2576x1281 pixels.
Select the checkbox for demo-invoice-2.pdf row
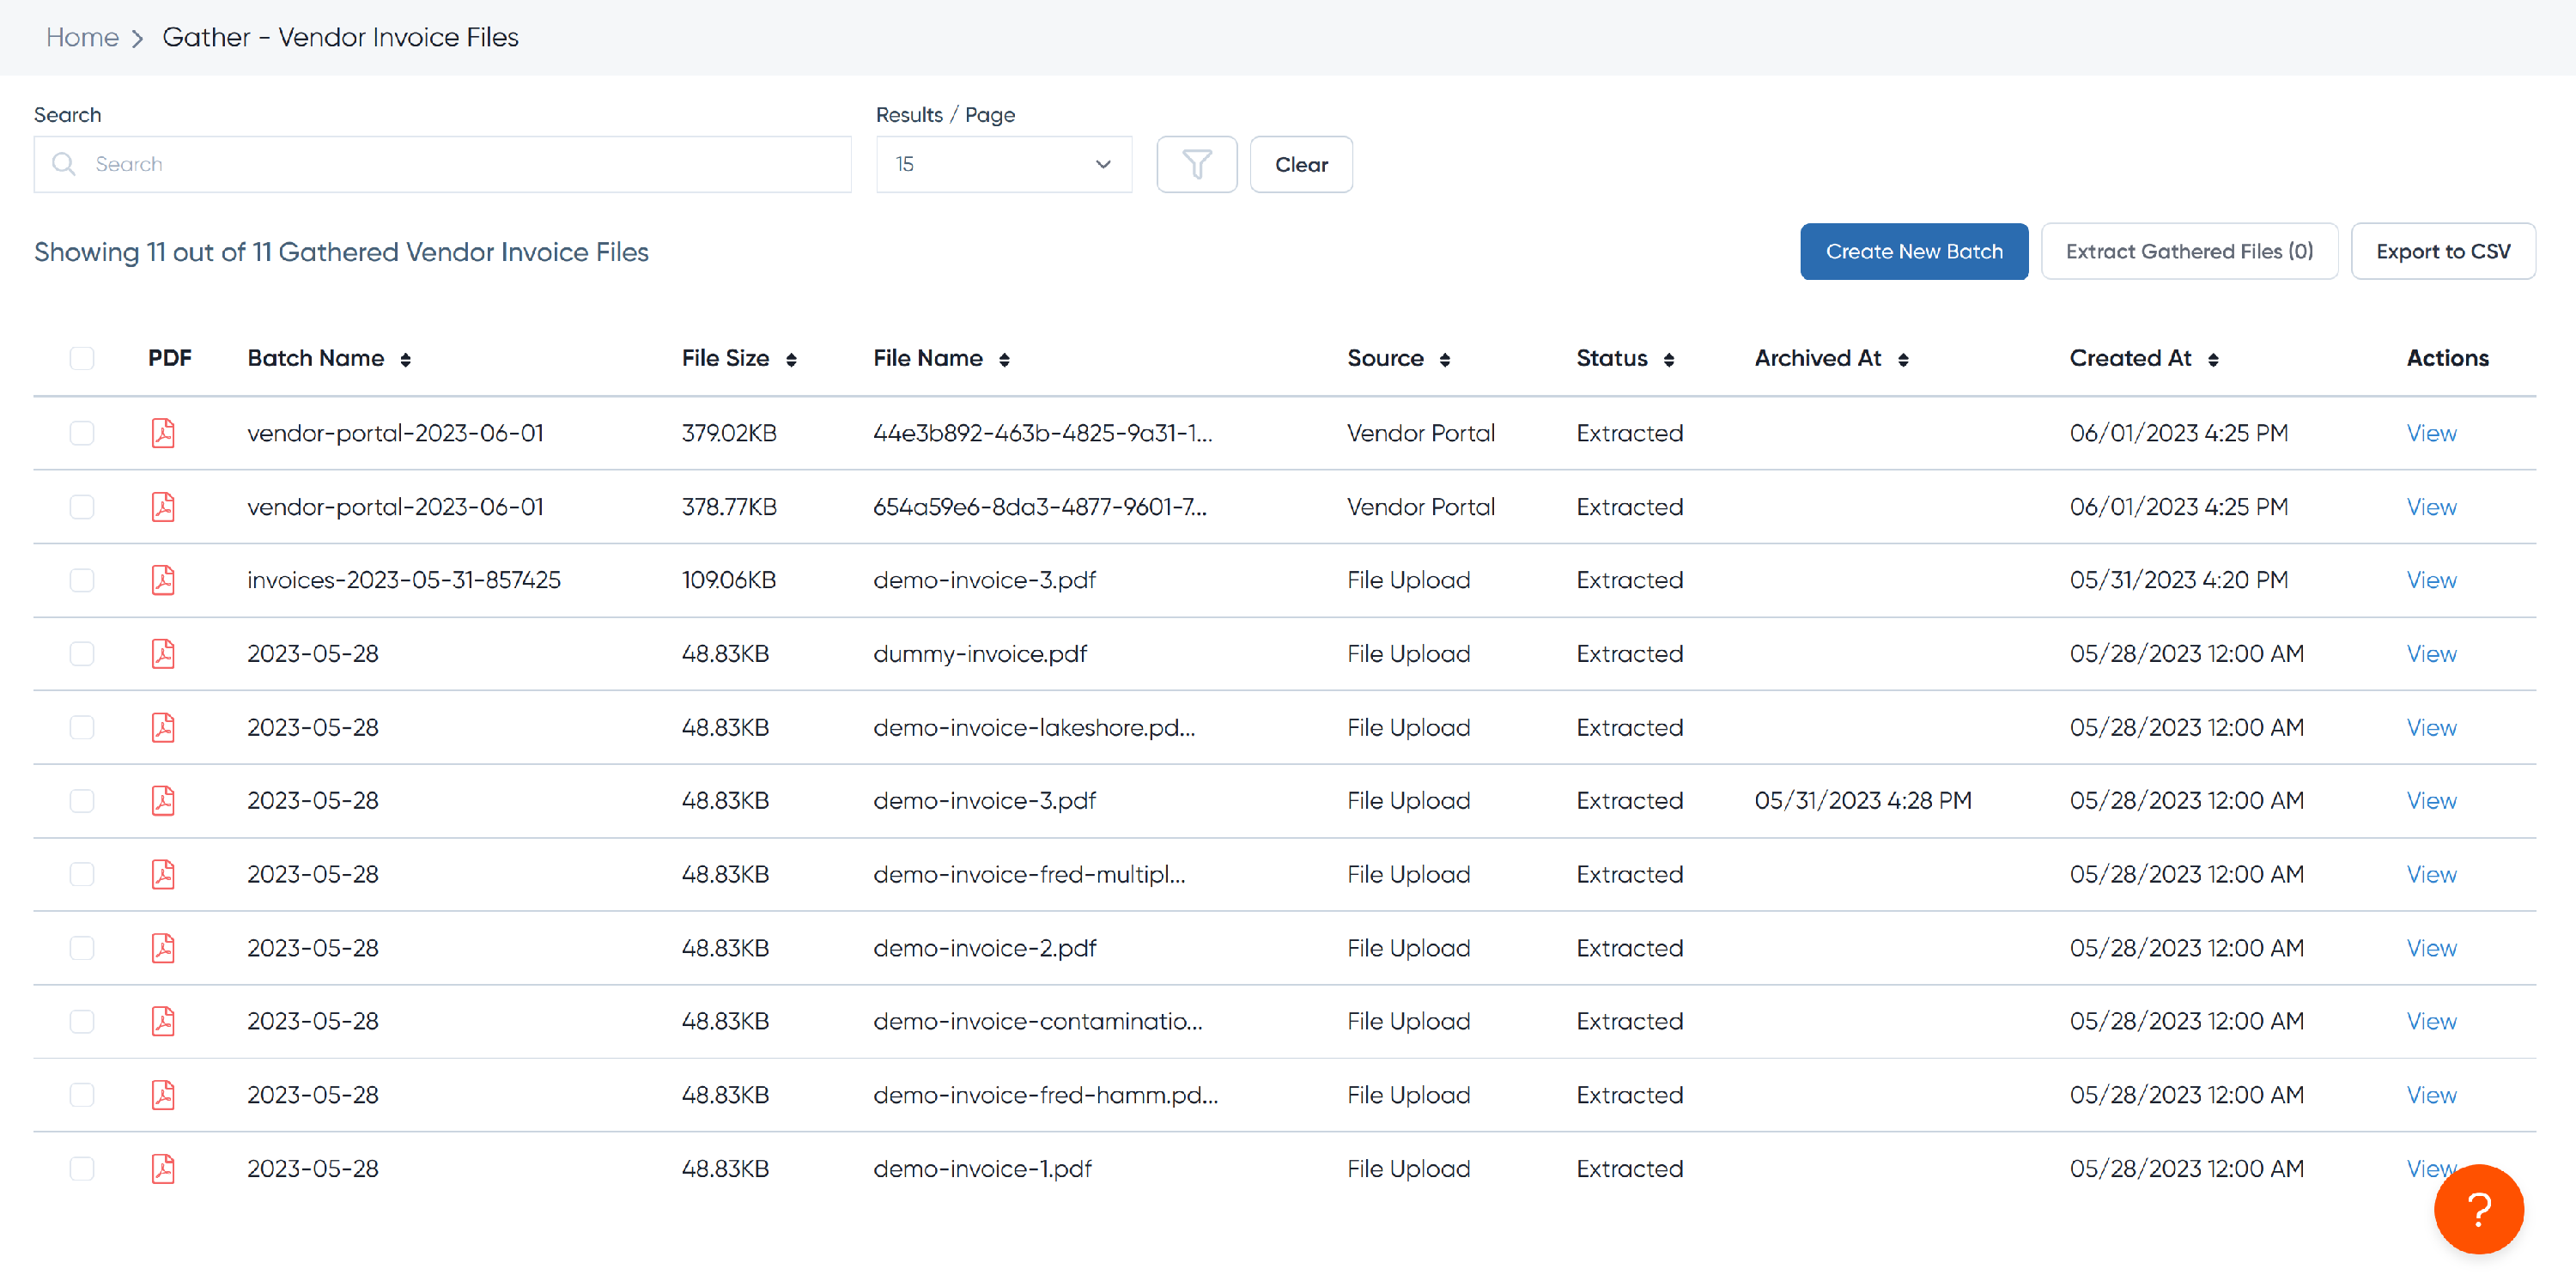point(82,947)
